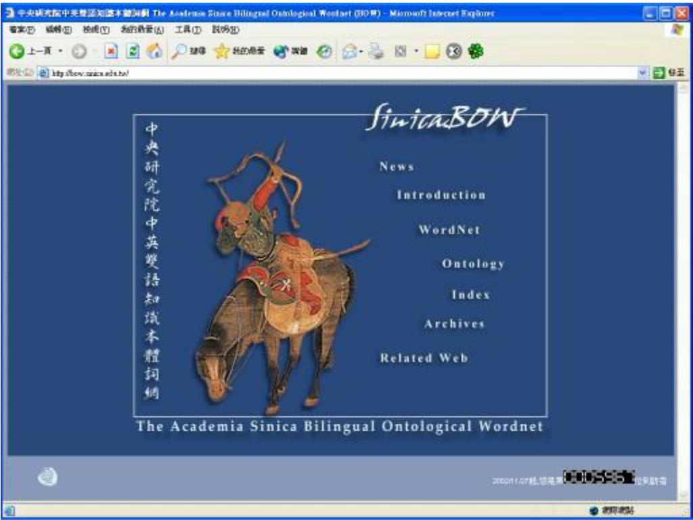693x520 pixels.
Task: Click 'The Academia Sinica Bilingual Ontological Wordnet' text
Action: (x=340, y=427)
